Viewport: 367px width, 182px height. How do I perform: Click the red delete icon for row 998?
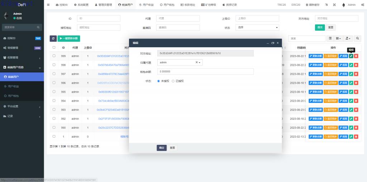[356, 65]
